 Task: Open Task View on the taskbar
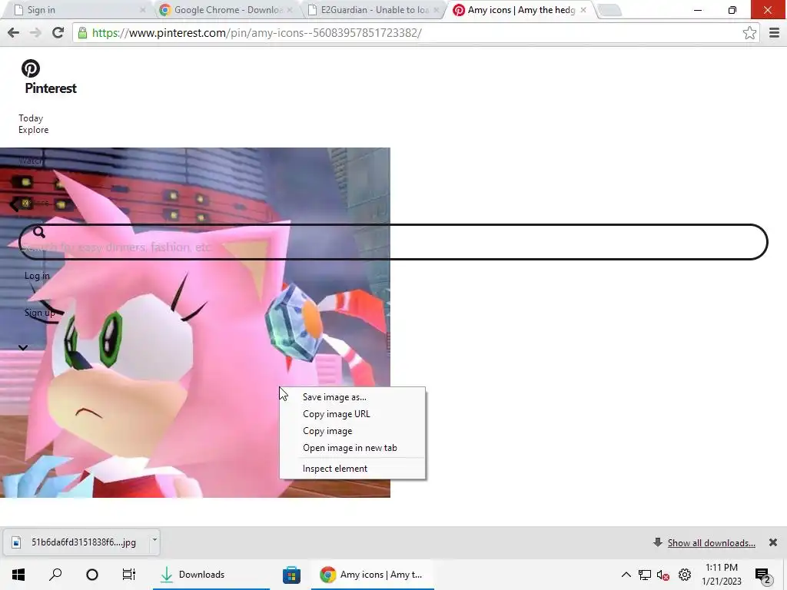click(x=129, y=575)
